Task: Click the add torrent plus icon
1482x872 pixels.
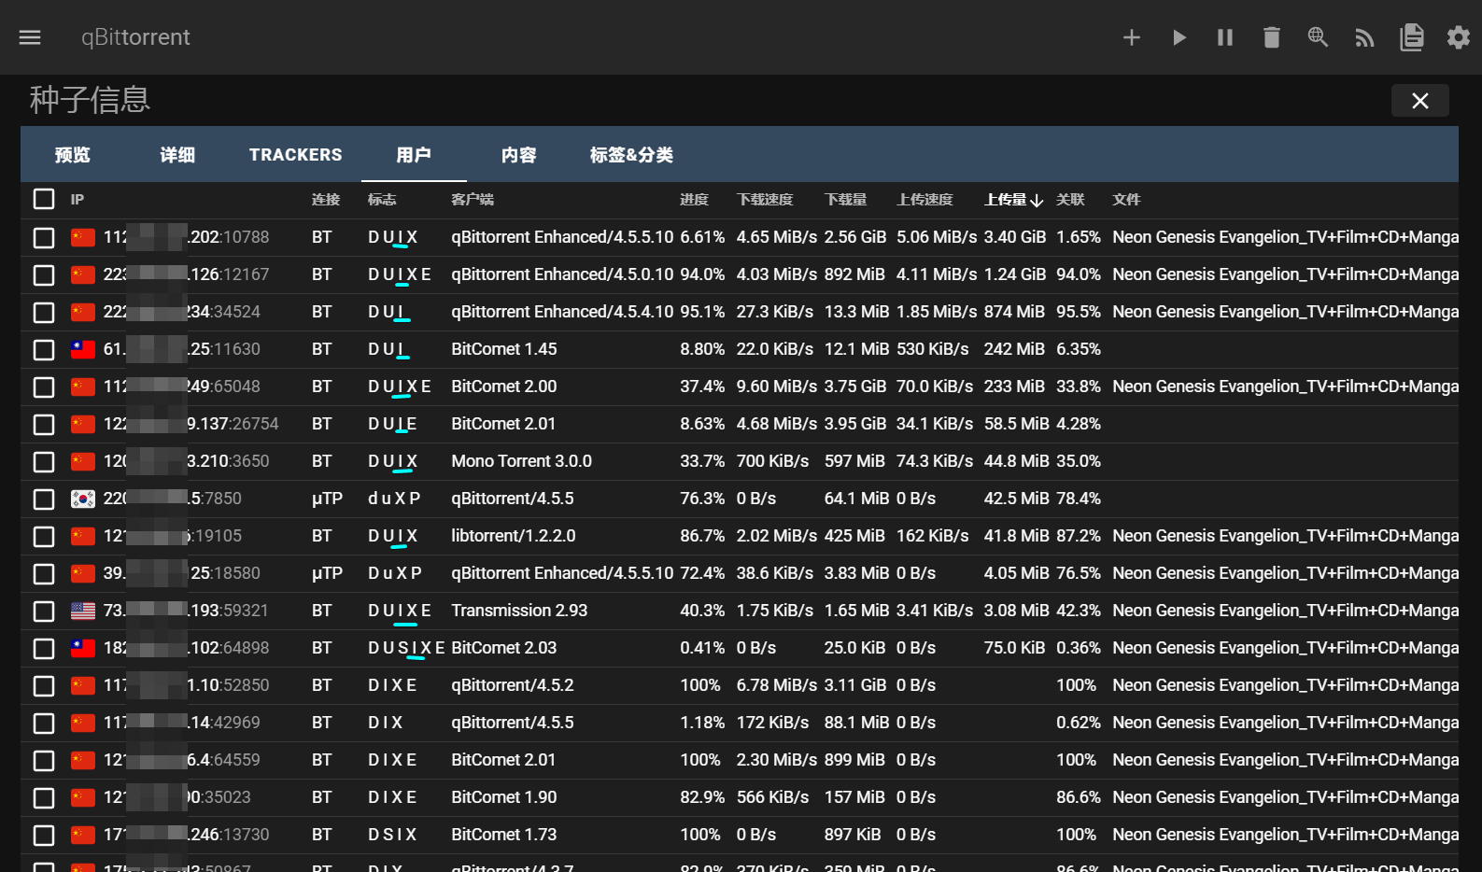Action: point(1132,37)
